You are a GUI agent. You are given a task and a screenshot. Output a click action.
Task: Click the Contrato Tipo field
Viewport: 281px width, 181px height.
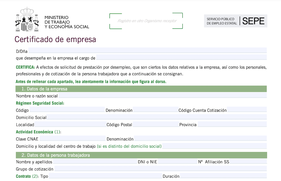tap(105, 176)
